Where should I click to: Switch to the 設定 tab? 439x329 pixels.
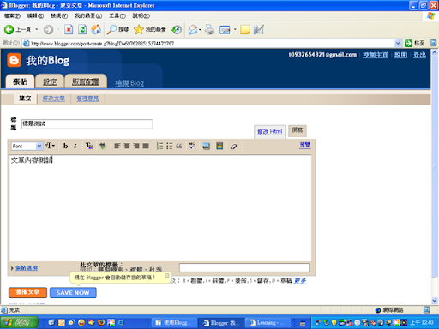[x=50, y=82]
